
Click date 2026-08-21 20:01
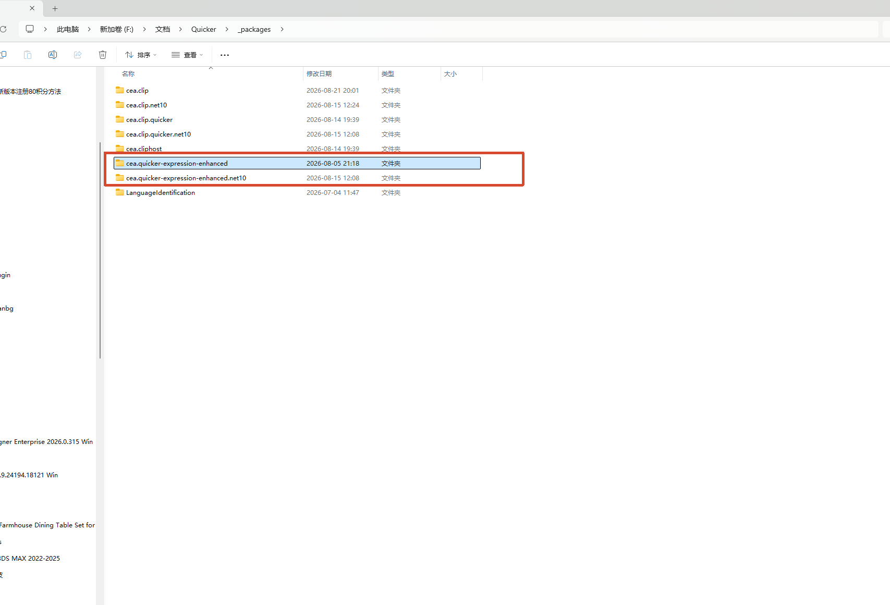333,90
